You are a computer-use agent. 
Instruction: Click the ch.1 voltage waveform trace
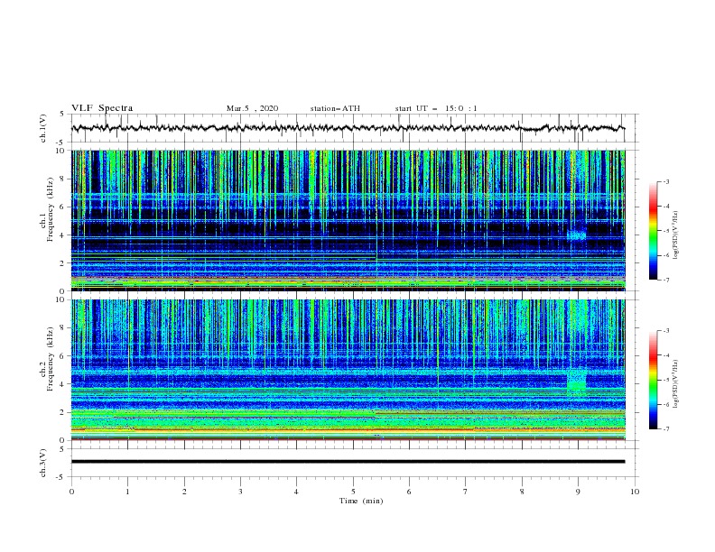click(x=348, y=128)
